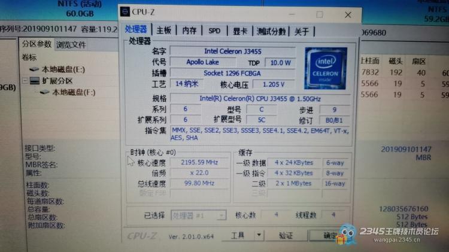Click the 4 x 24 KBytes L1 data value
The image size is (449, 252).
294,163
